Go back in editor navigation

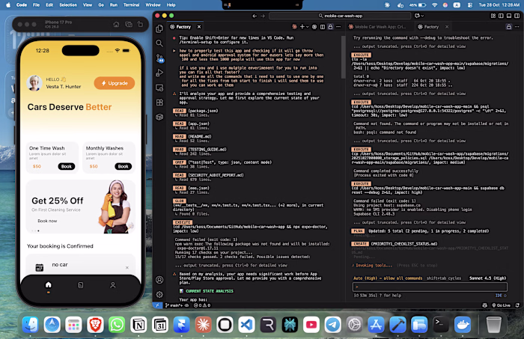pyautogui.click(x=255, y=16)
